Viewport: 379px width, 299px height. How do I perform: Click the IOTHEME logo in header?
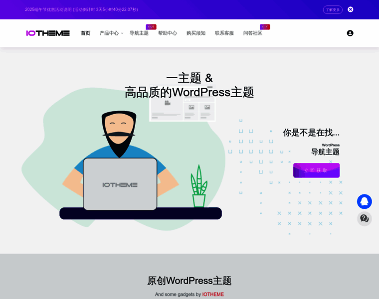click(x=48, y=33)
